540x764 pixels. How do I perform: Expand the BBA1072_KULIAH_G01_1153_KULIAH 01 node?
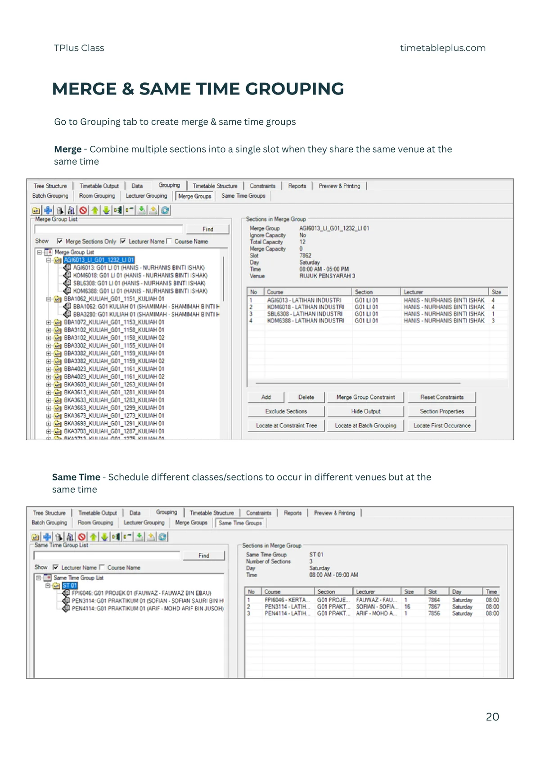coord(49,322)
